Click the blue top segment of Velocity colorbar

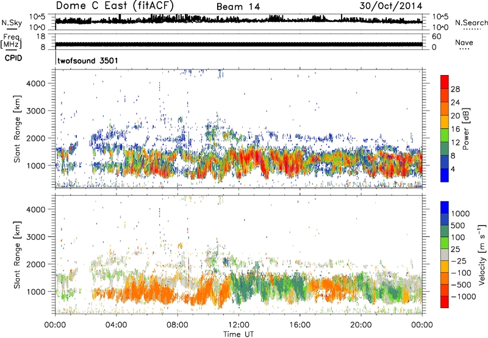pyautogui.click(x=445, y=207)
